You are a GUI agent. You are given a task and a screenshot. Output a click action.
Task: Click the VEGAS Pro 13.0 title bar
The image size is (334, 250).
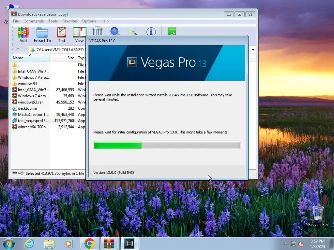tap(167, 41)
